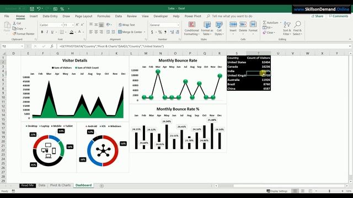The width and height of the screenshot is (353, 198).
Task: Click the Cut scissors icon
Action: 14,23
